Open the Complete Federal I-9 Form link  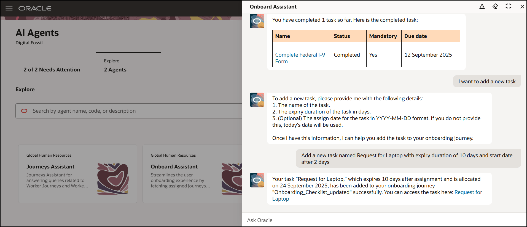[300, 58]
